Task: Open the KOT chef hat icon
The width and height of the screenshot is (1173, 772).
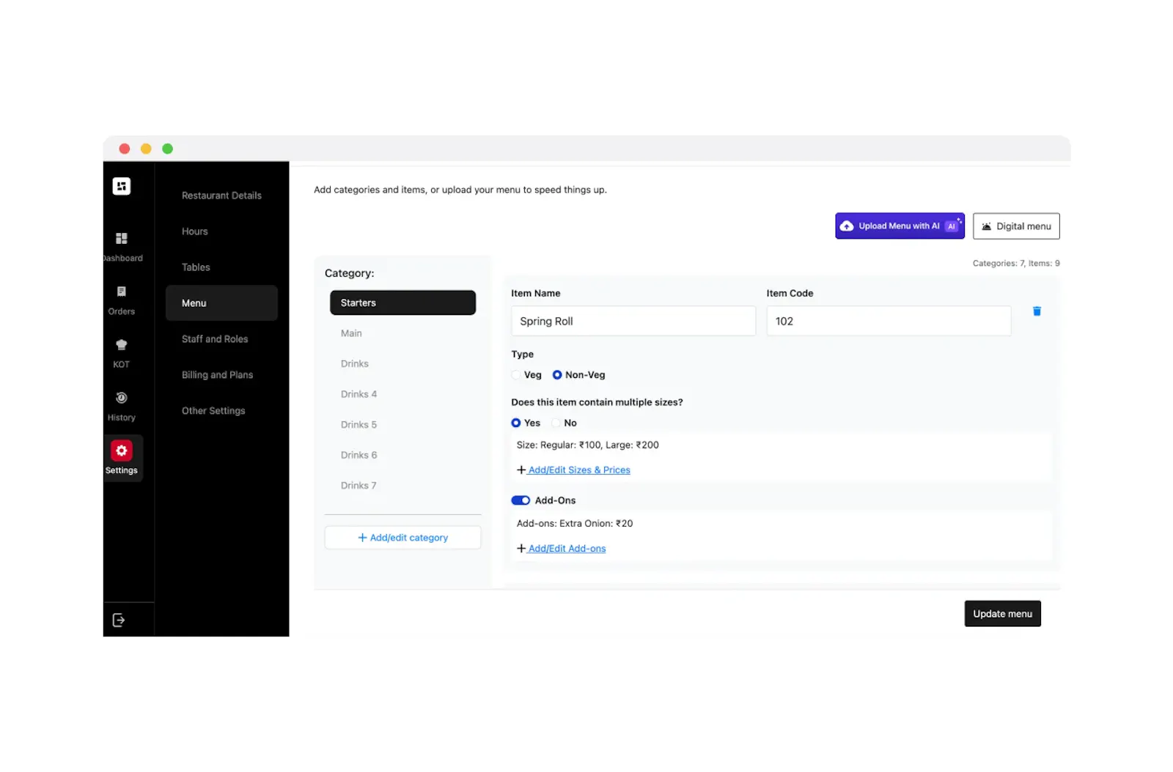Action: pyautogui.click(x=122, y=344)
